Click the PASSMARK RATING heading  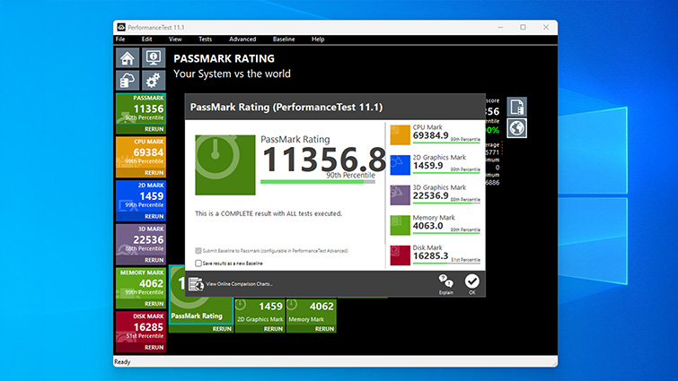pos(224,58)
